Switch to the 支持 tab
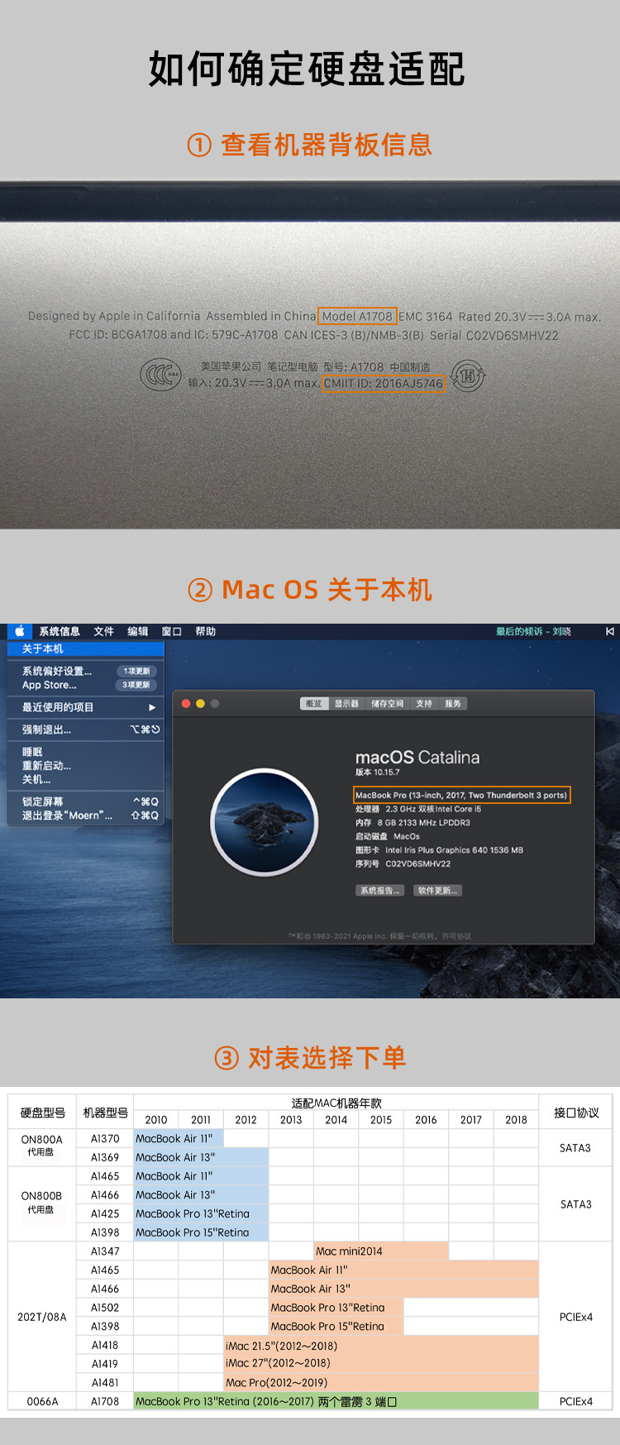Image resolution: width=620 pixels, height=1445 pixels. 424,704
